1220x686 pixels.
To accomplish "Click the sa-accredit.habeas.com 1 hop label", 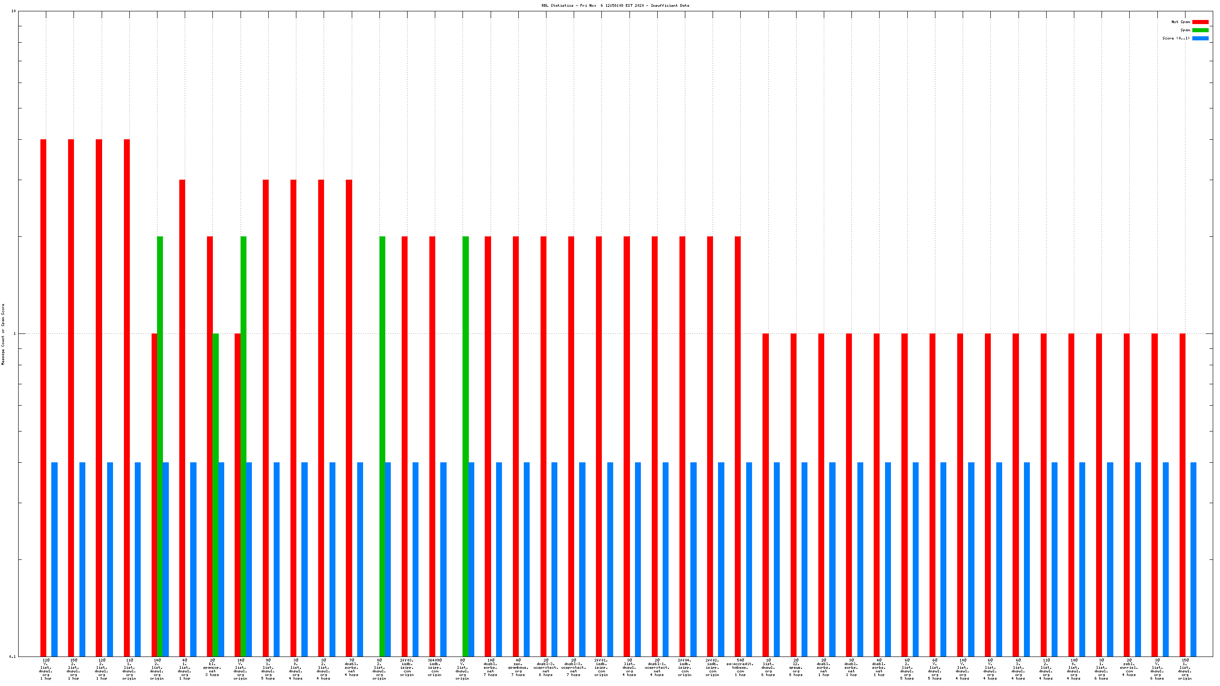I will [740, 667].
